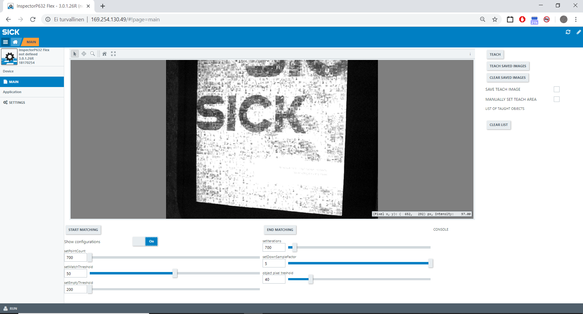Image resolution: width=583 pixels, height=314 pixels.
Task: Click the blue home breadcrumb icon
Action: click(x=15, y=42)
